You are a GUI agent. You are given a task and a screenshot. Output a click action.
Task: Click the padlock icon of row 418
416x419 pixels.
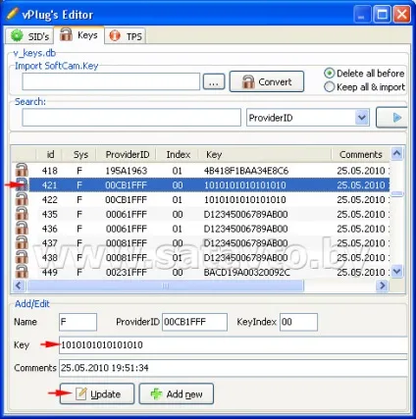tap(22, 170)
